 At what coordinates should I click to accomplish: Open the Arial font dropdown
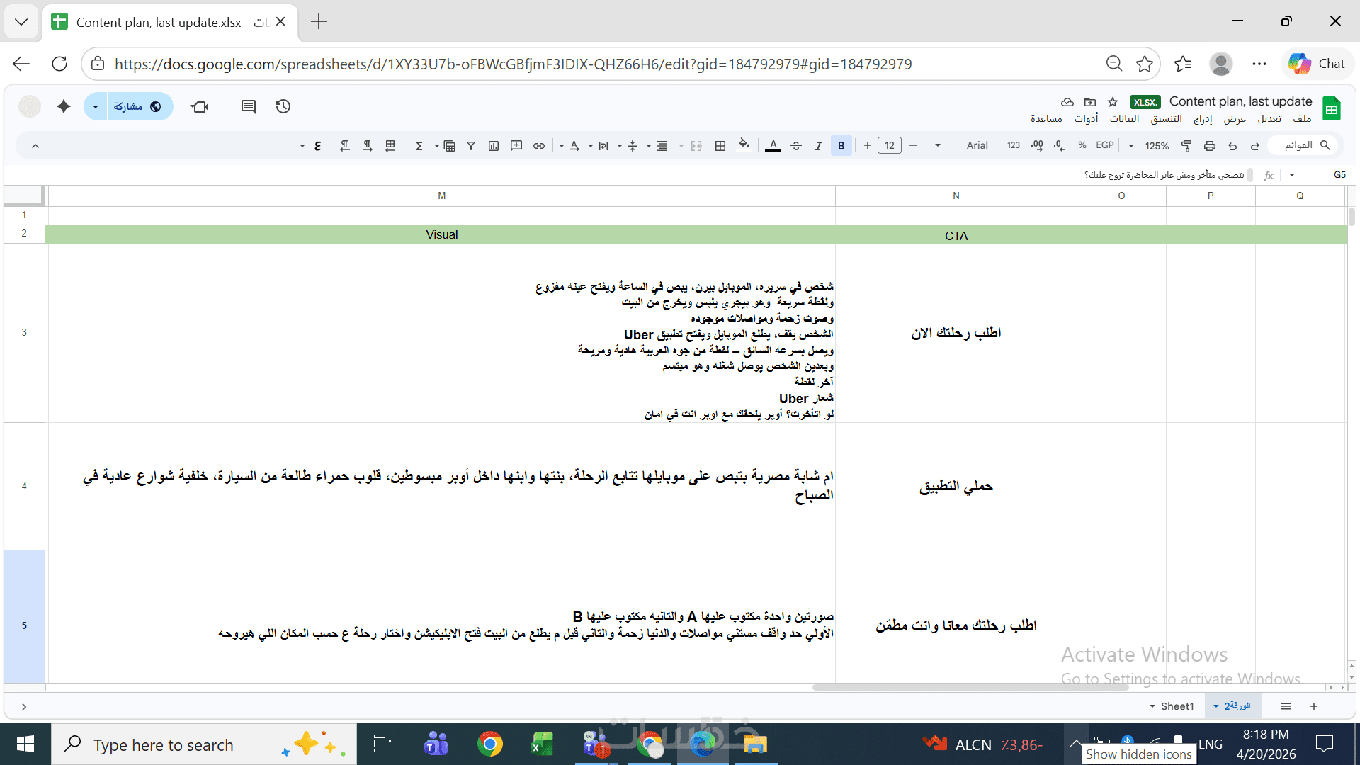tap(976, 145)
